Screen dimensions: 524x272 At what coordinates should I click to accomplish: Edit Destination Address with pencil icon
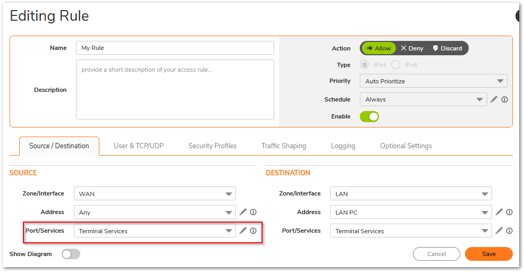(x=499, y=212)
